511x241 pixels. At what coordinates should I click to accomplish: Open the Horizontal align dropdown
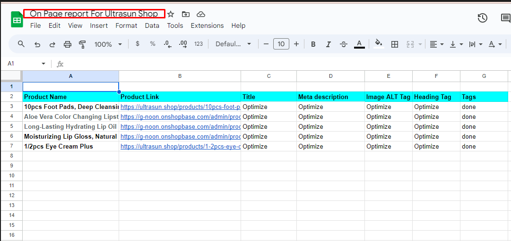pyautogui.click(x=436, y=44)
